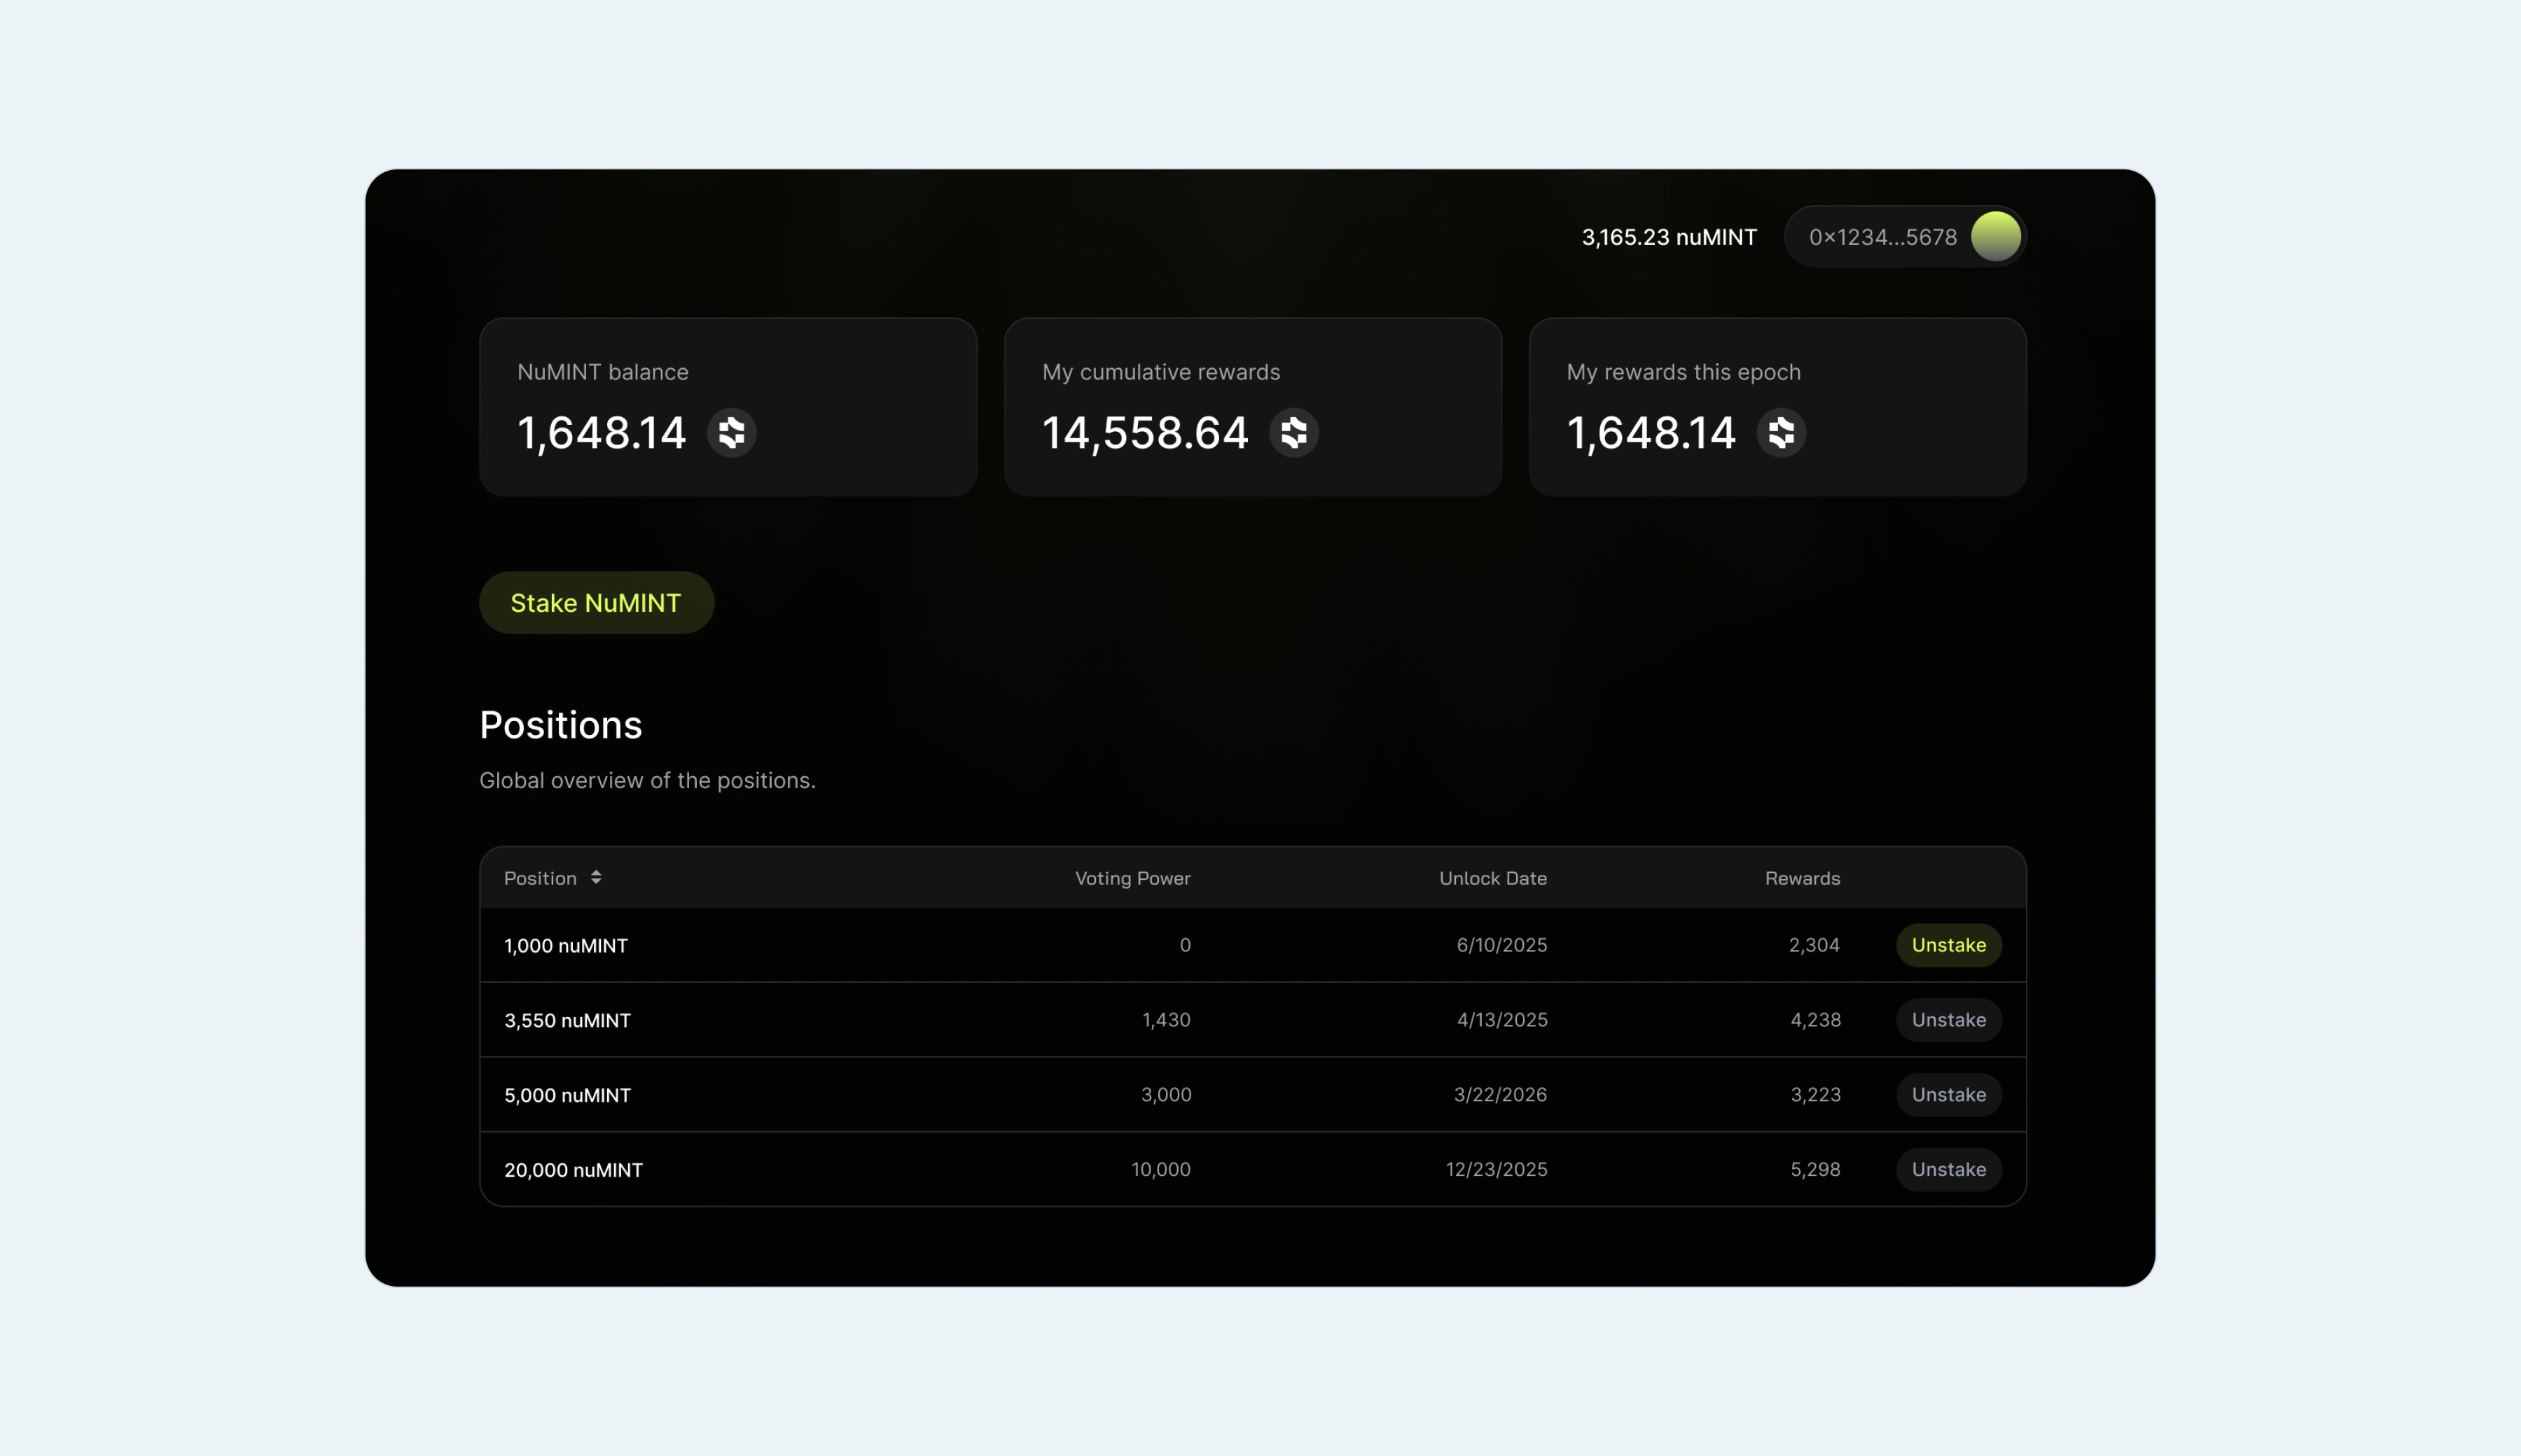The image size is (2521, 1456).
Task: Click the Stake NuMINT button
Action: click(x=596, y=603)
